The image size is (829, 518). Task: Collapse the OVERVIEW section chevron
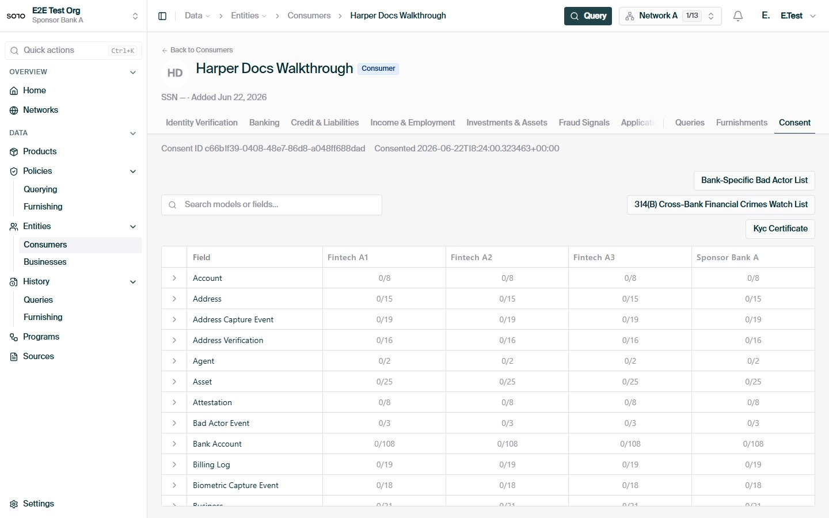pos(133,73)
